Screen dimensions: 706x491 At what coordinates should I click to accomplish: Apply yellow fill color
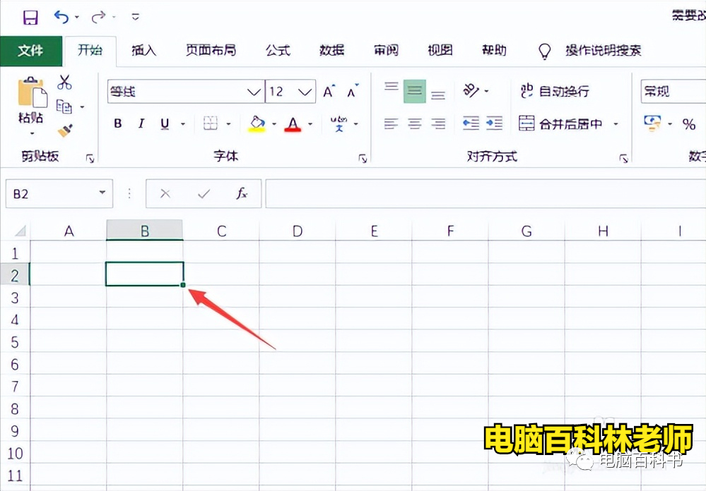257,123
